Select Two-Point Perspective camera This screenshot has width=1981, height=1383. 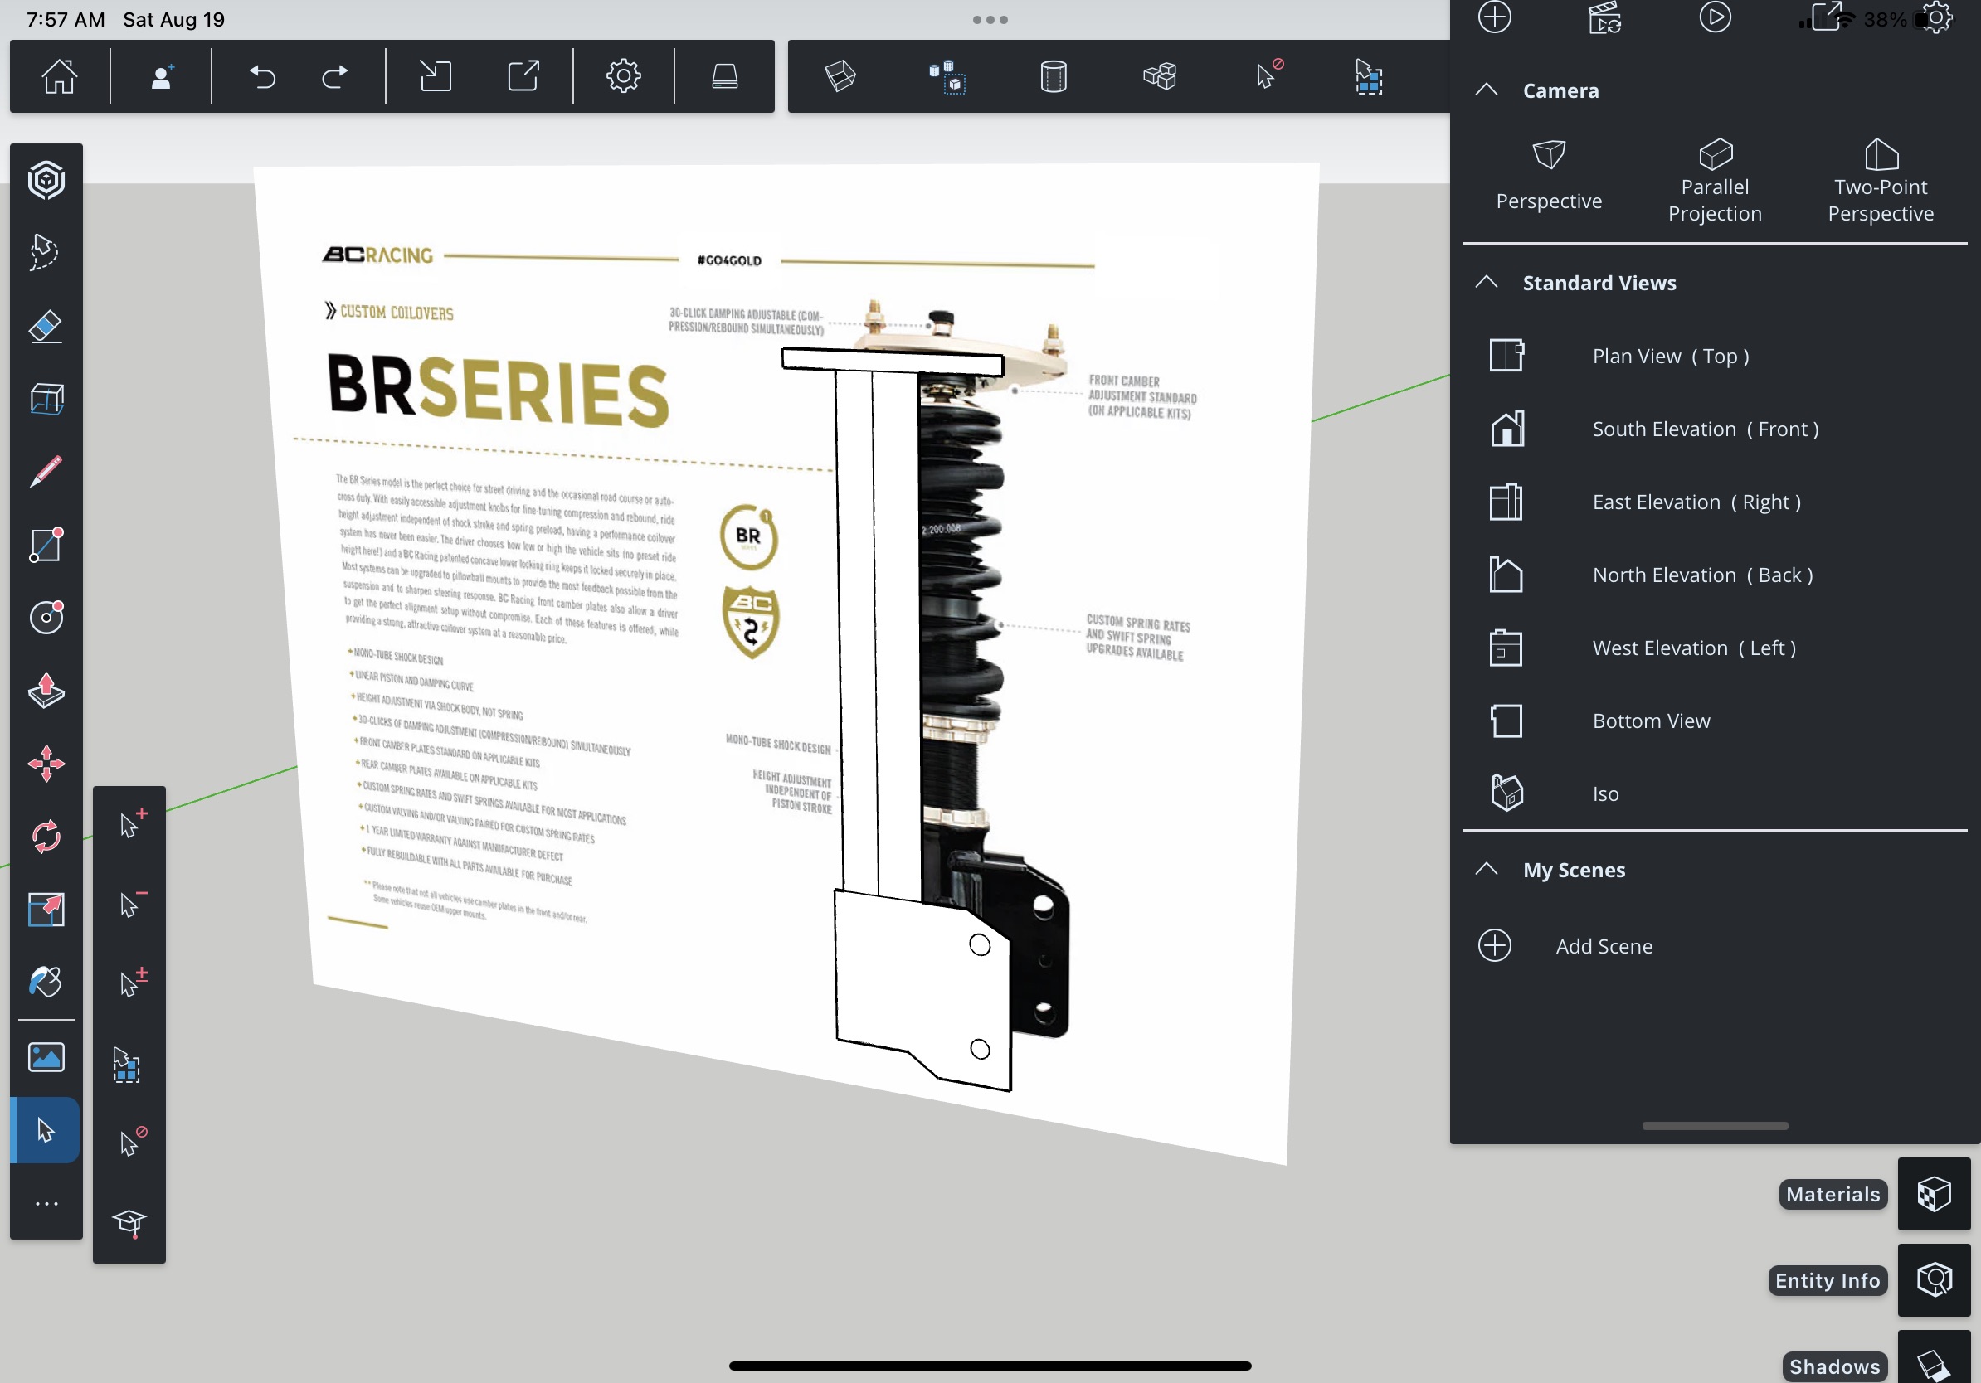(1880, 180)
